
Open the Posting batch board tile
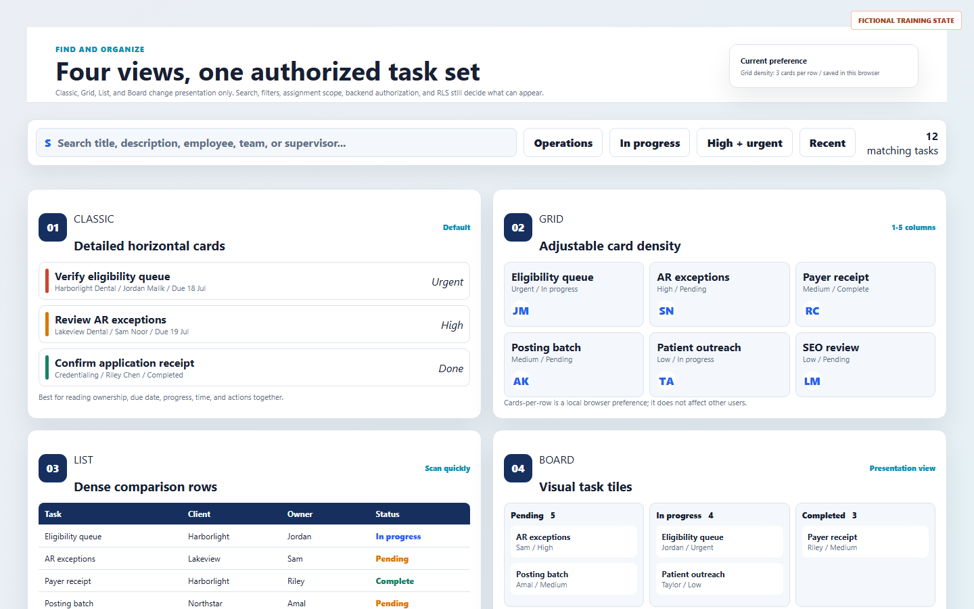point(574,579)
